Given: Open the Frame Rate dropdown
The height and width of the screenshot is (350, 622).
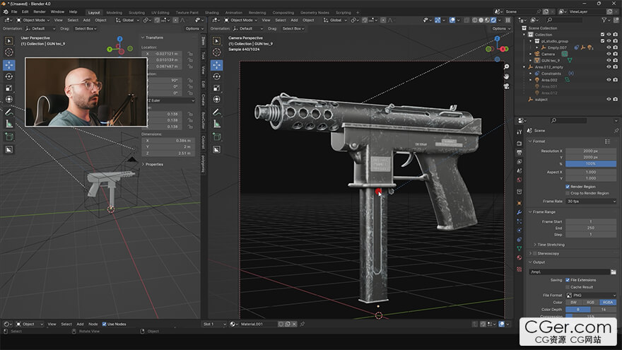Looking at the screenshot, I should point(590,202).
